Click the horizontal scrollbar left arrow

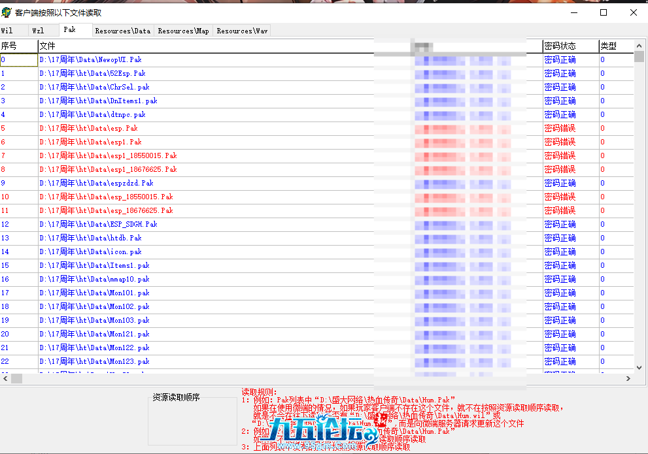(x=5, y=378)
